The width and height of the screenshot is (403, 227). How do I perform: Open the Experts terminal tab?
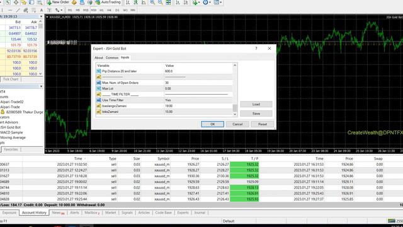(183, 212)
